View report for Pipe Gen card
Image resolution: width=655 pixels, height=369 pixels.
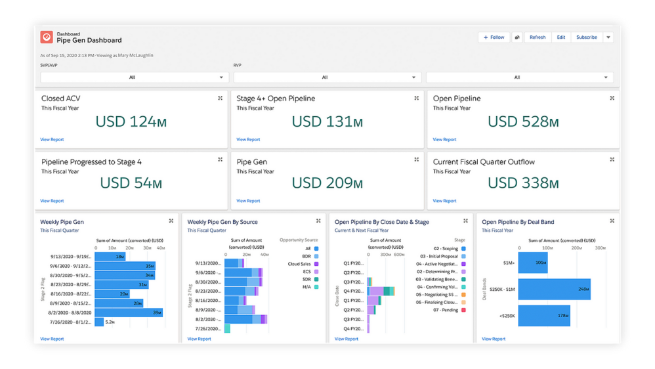(x=248, y=201)
